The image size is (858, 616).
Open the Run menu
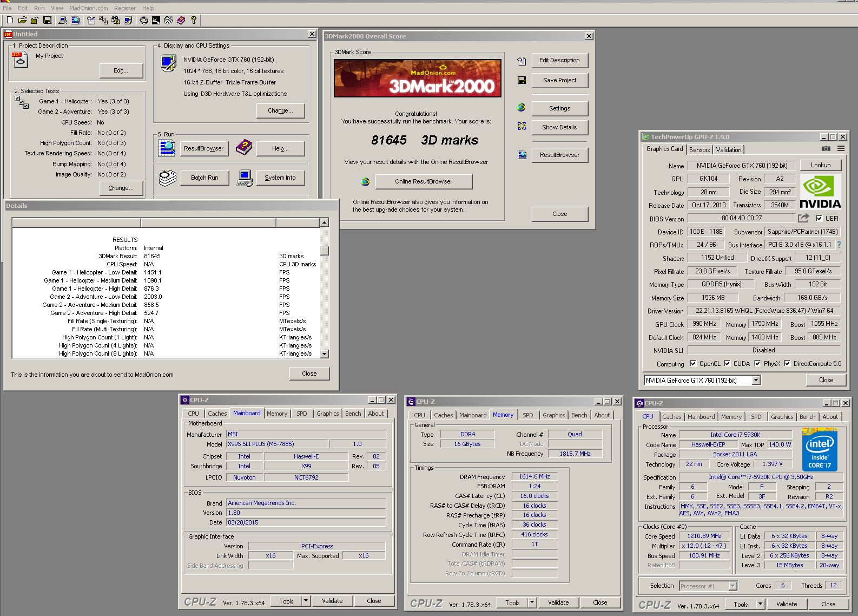[x=39, y=8]
